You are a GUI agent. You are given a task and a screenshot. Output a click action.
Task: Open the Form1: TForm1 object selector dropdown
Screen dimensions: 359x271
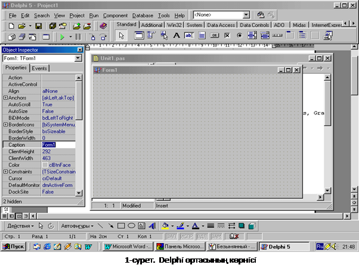(x=78, y=58)
